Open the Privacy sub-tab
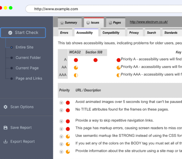182x159 pixels. pyautogui.click(x=135, y=33)
